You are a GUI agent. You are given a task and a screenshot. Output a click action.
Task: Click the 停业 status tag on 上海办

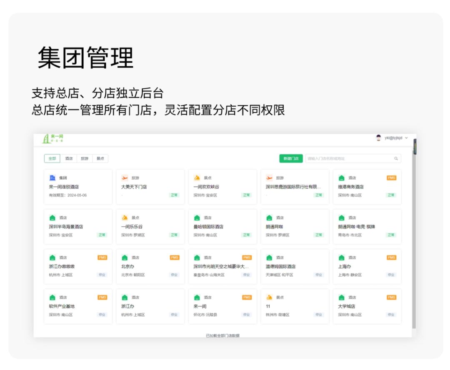391,275
